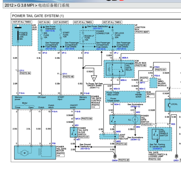Click the PHOTO 84 box near CF11
Viewport: 181px width, 183px height.
point(25,73)
